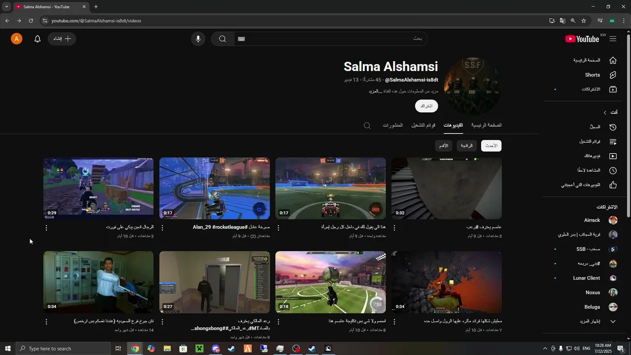The height and width of the screenshot is (355, 631).
Task: Open the Chrome three-dot menu
Action: 624,21
